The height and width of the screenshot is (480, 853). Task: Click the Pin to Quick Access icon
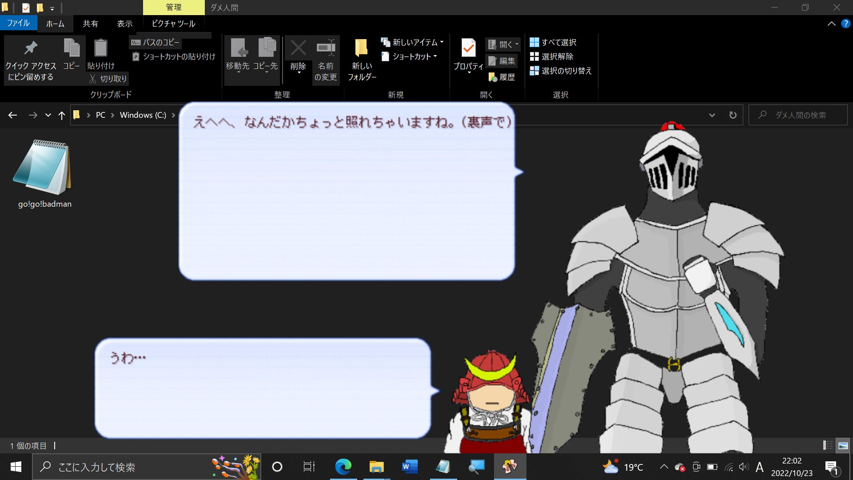click(31, 48)
